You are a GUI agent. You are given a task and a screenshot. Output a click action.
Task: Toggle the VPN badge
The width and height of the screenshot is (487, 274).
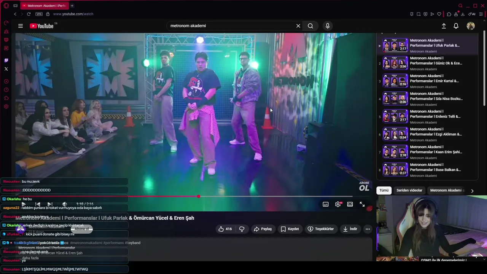click(x=39, y=14)
